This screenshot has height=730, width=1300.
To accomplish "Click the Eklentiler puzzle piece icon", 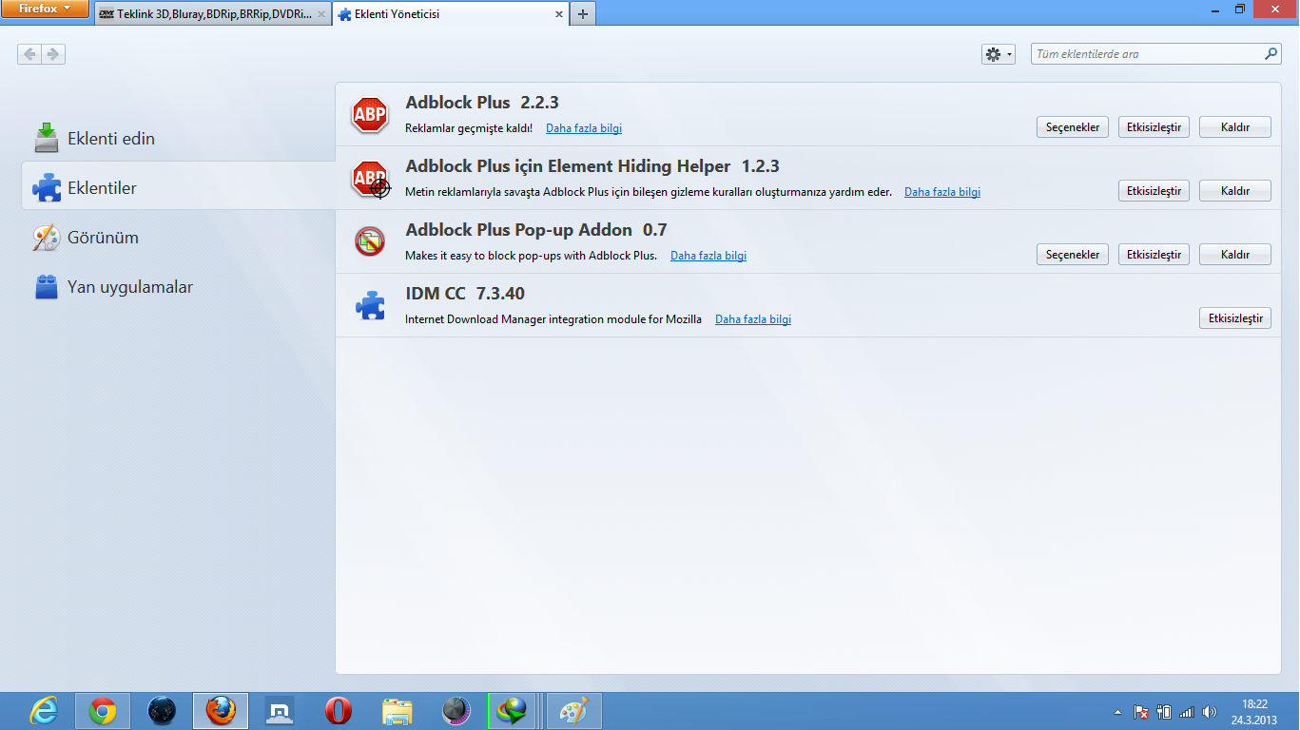I will (x=47, y=188).
